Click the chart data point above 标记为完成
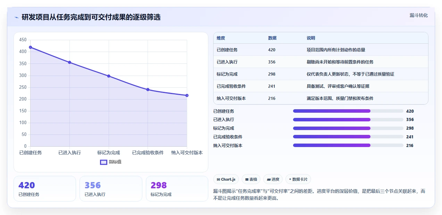Screen dimensions: 442x215 [x=109, y=76]
